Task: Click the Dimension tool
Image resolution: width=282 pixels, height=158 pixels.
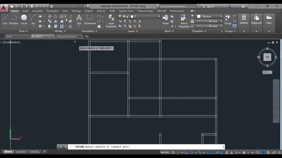Action: (89, 20)
